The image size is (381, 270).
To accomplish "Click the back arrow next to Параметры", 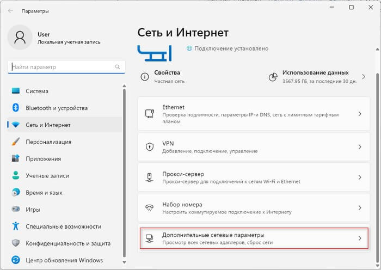I will 10,11.
